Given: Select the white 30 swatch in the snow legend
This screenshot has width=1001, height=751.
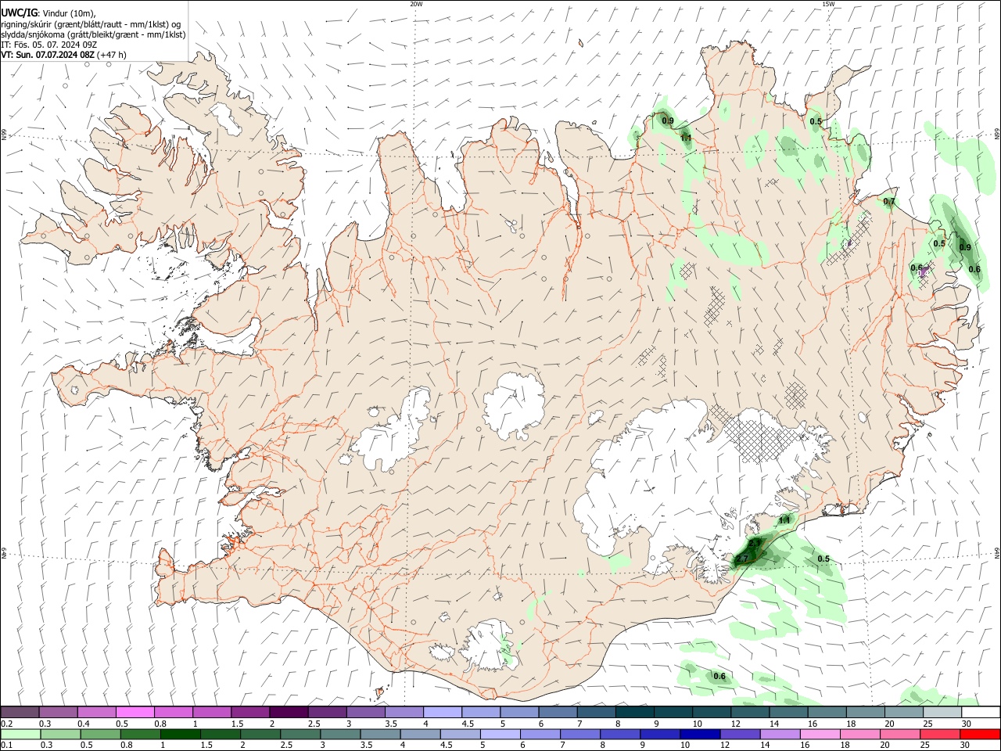Looking at the screenshot, I should pyautogui.click(x=980, y=712).
